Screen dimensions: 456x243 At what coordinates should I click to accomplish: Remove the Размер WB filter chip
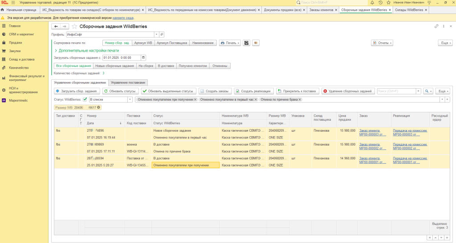pos(98,108)
